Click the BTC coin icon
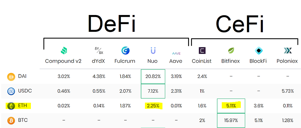This screenshot has width=301, height=128. coord(11,120)
